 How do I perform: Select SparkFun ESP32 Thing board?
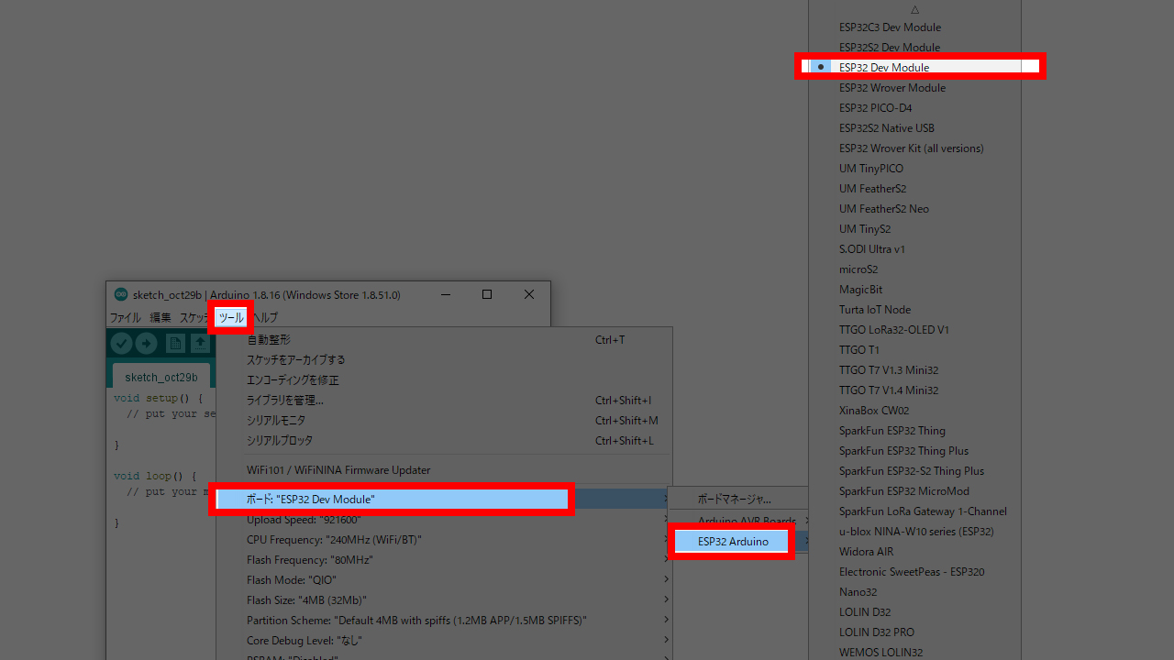[x=892, y=431]
